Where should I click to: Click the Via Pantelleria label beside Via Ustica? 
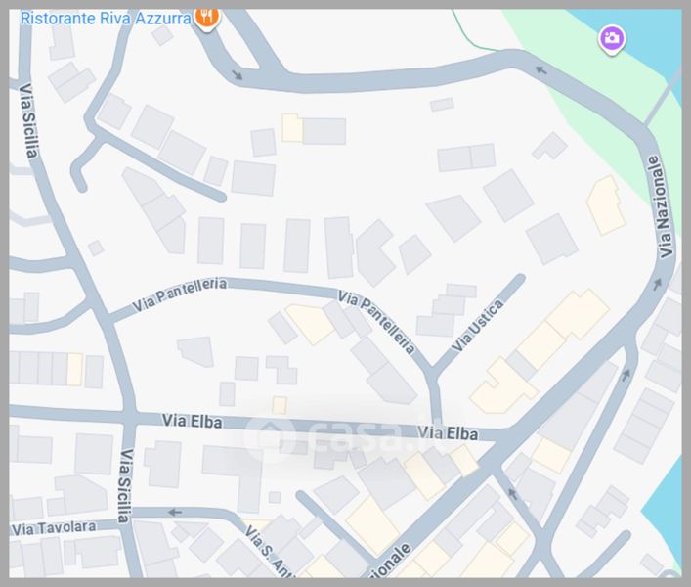[x=376, y=321]
